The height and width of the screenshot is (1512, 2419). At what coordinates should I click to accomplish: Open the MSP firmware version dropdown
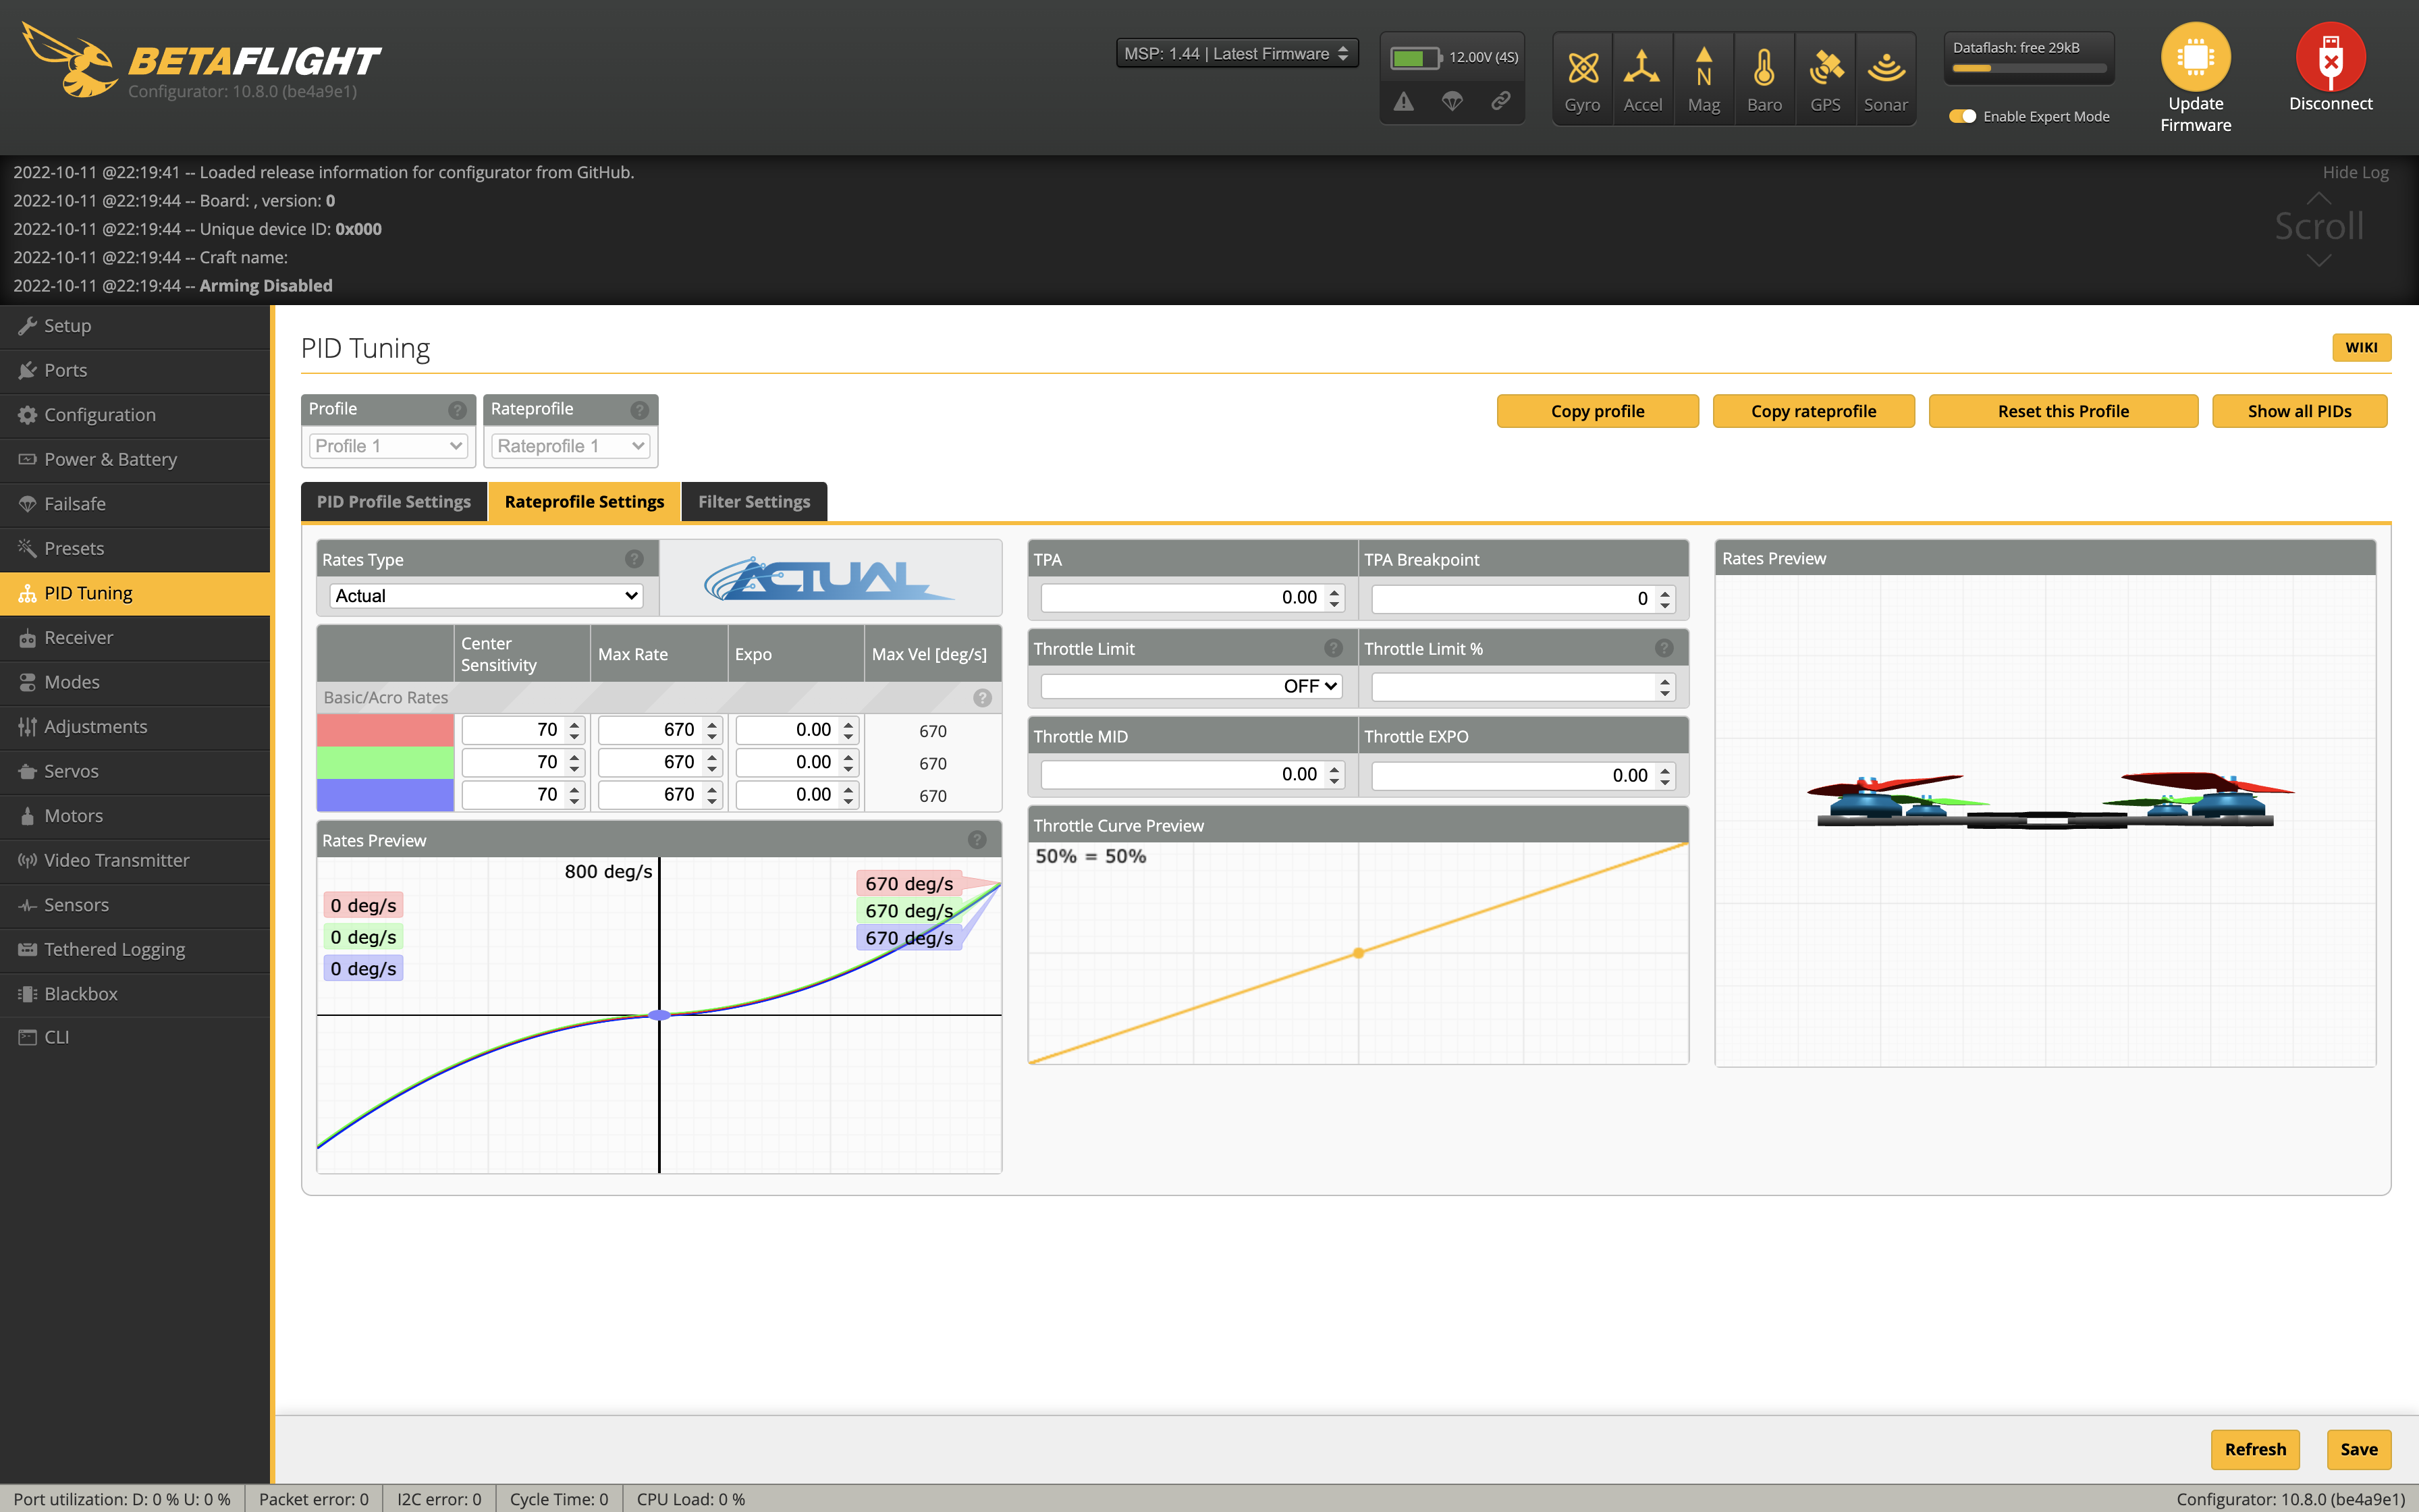[1236, 54]
